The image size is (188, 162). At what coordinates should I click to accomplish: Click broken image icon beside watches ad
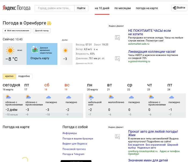117,38
